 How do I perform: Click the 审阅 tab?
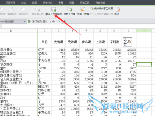pyautogui.click(x=61, y=2)
